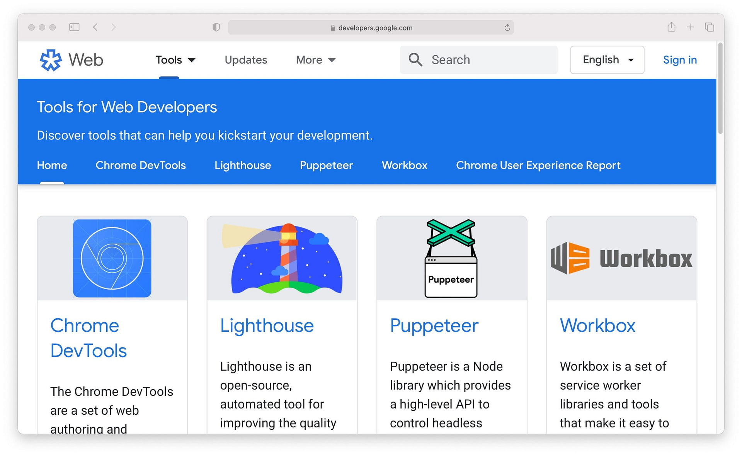742x456 pixels.
Task: Toggle the Safari sidebar icon
Action: coord(74,27)
